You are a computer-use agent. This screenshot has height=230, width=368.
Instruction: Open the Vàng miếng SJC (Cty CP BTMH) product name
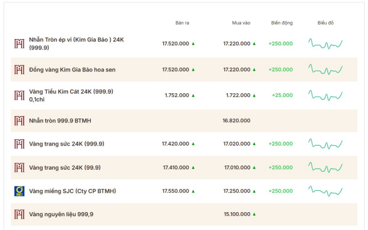[72, 191]
